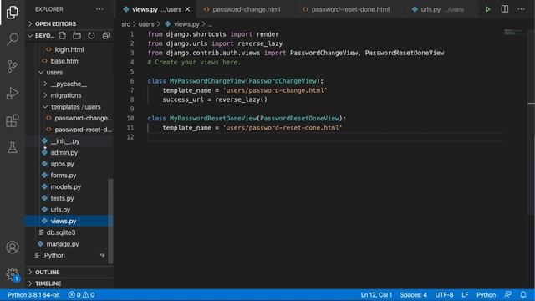Open the Manage gear menu
This screenshot has width=535, height=301.
13,274
